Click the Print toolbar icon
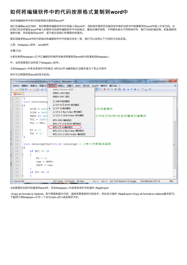Viewport: 187px width, 265px height. coord(37,90)
